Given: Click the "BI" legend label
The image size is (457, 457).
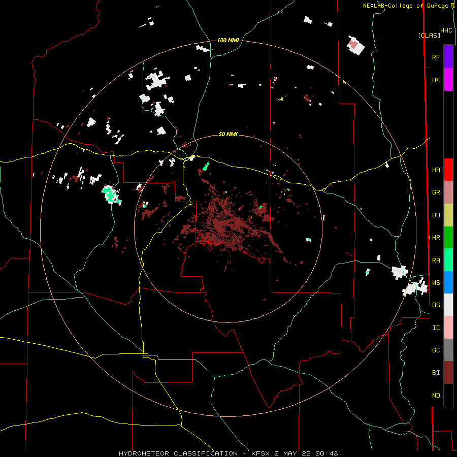Looking at the screenshot, I should tap(436, 373).
